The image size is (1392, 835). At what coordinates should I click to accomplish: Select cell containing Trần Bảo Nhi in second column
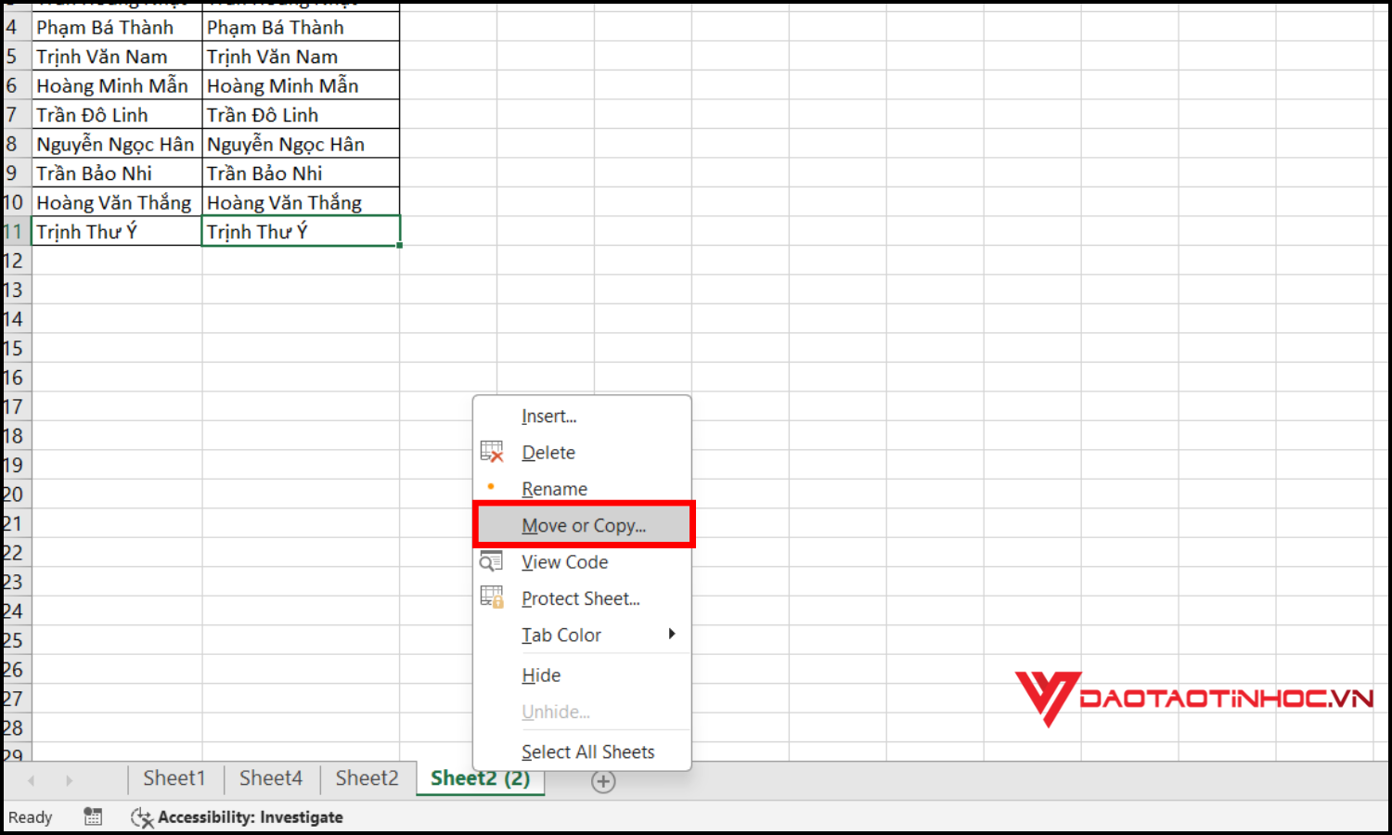[x=300, y=173]
